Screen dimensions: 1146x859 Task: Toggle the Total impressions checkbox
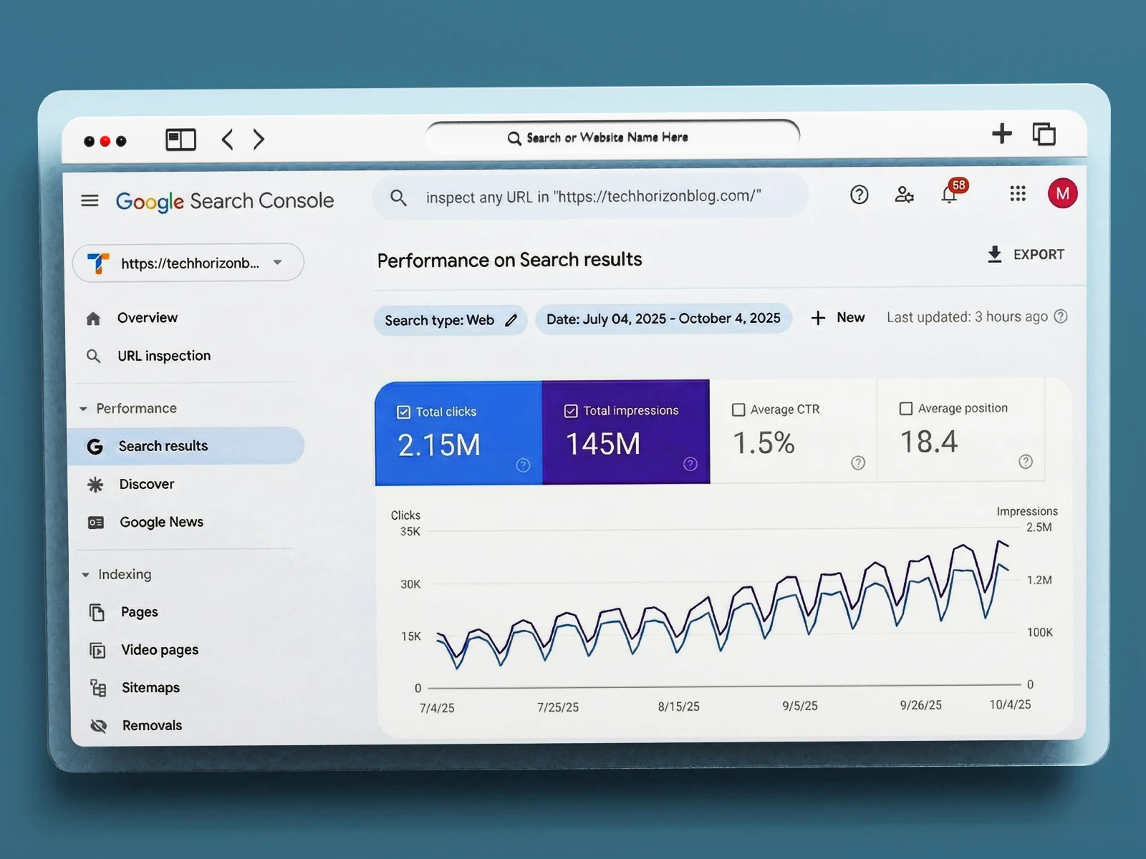click(571, 411)
